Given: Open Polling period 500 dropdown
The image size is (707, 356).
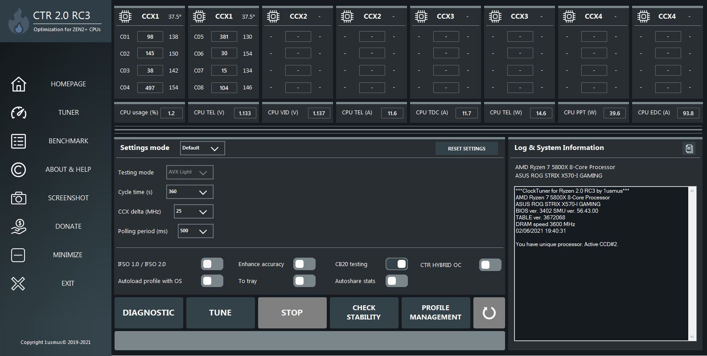Looking at the screenshot, I should point(196,231).
